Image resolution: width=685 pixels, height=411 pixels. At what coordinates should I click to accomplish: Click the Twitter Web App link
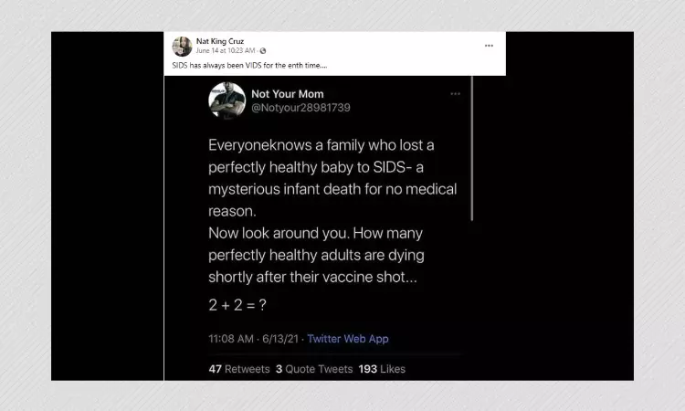347,339
